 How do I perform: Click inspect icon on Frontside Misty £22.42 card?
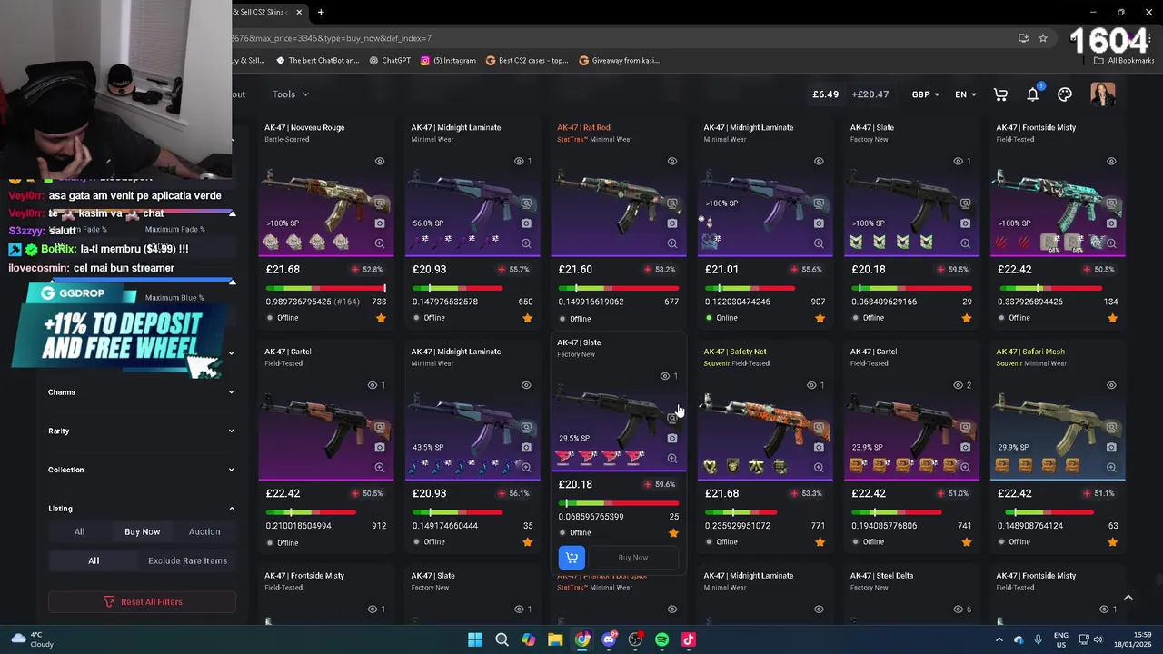click(x=1111, y=203)
